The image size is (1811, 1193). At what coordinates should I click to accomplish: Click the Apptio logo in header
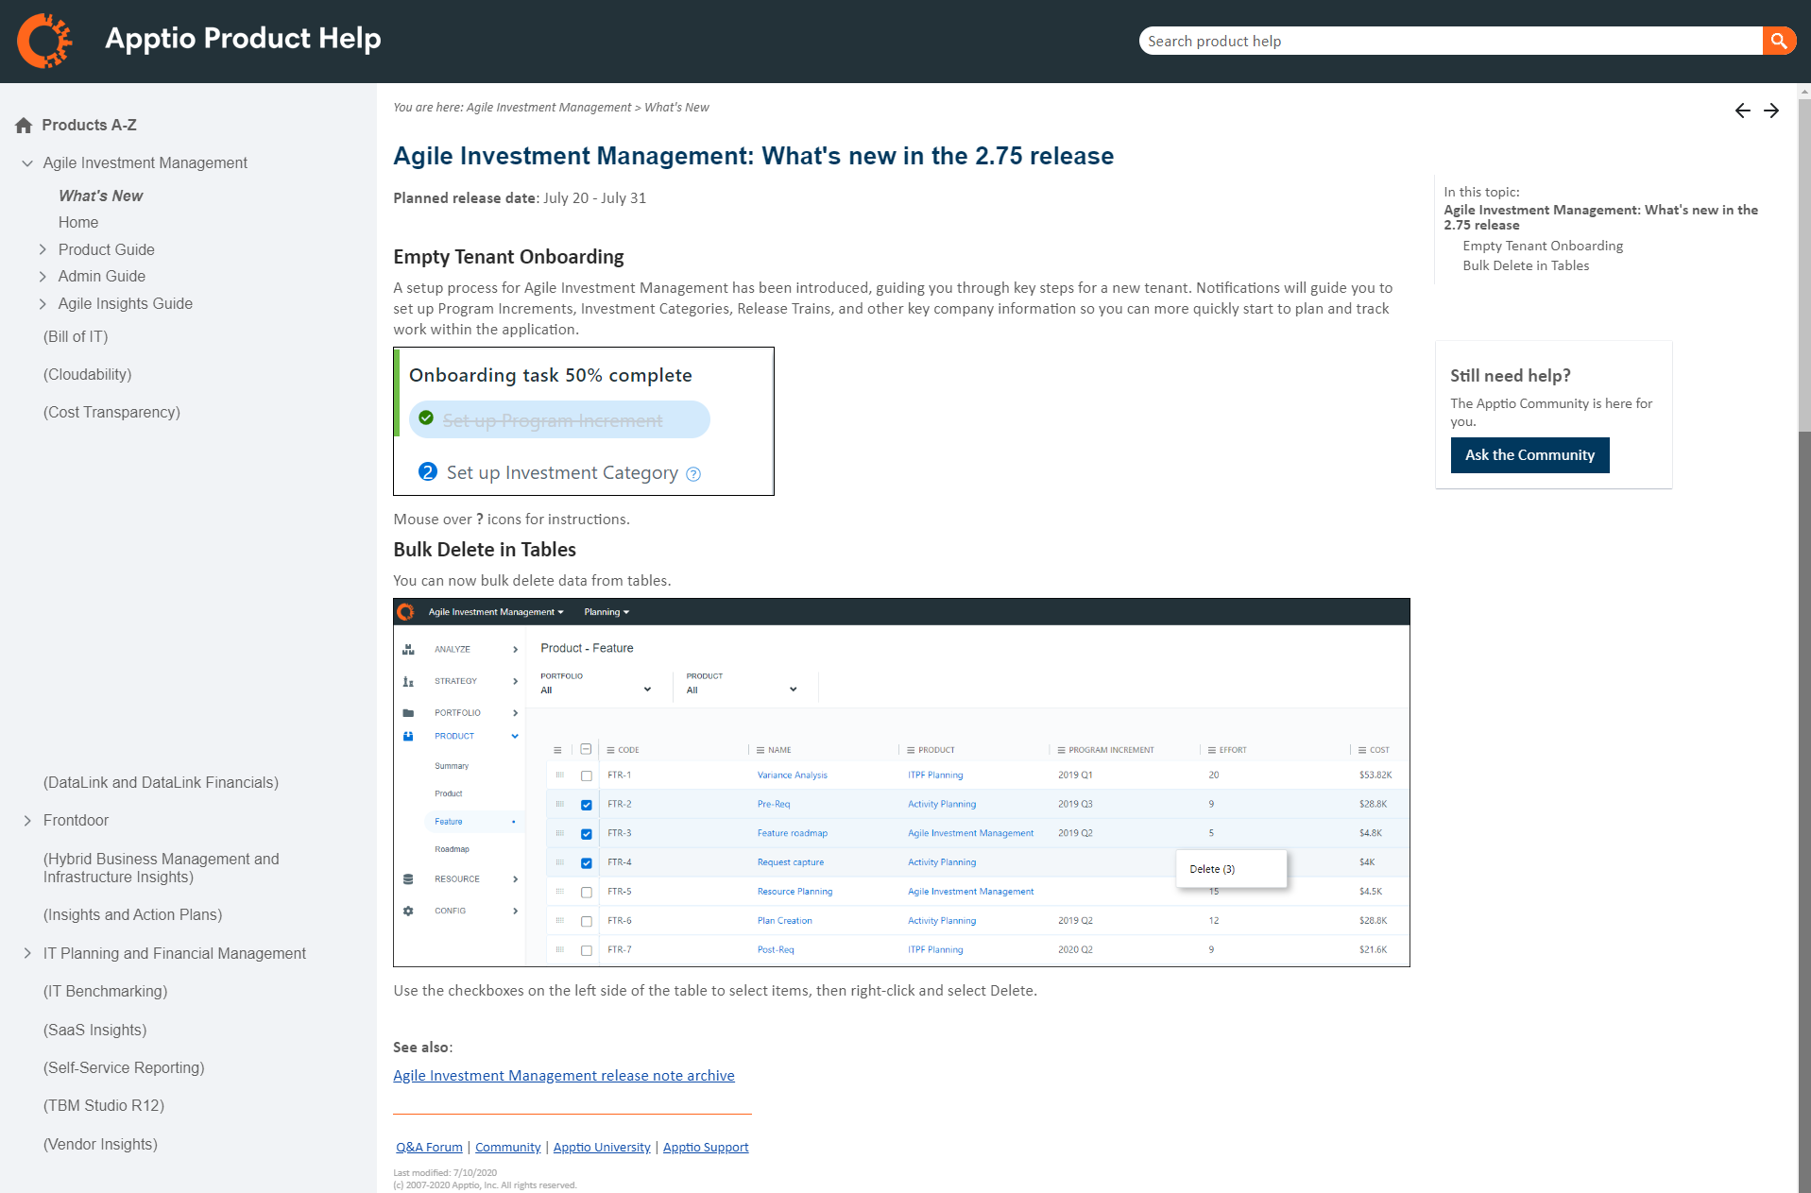pyautogui.click(x=44, y=40)
